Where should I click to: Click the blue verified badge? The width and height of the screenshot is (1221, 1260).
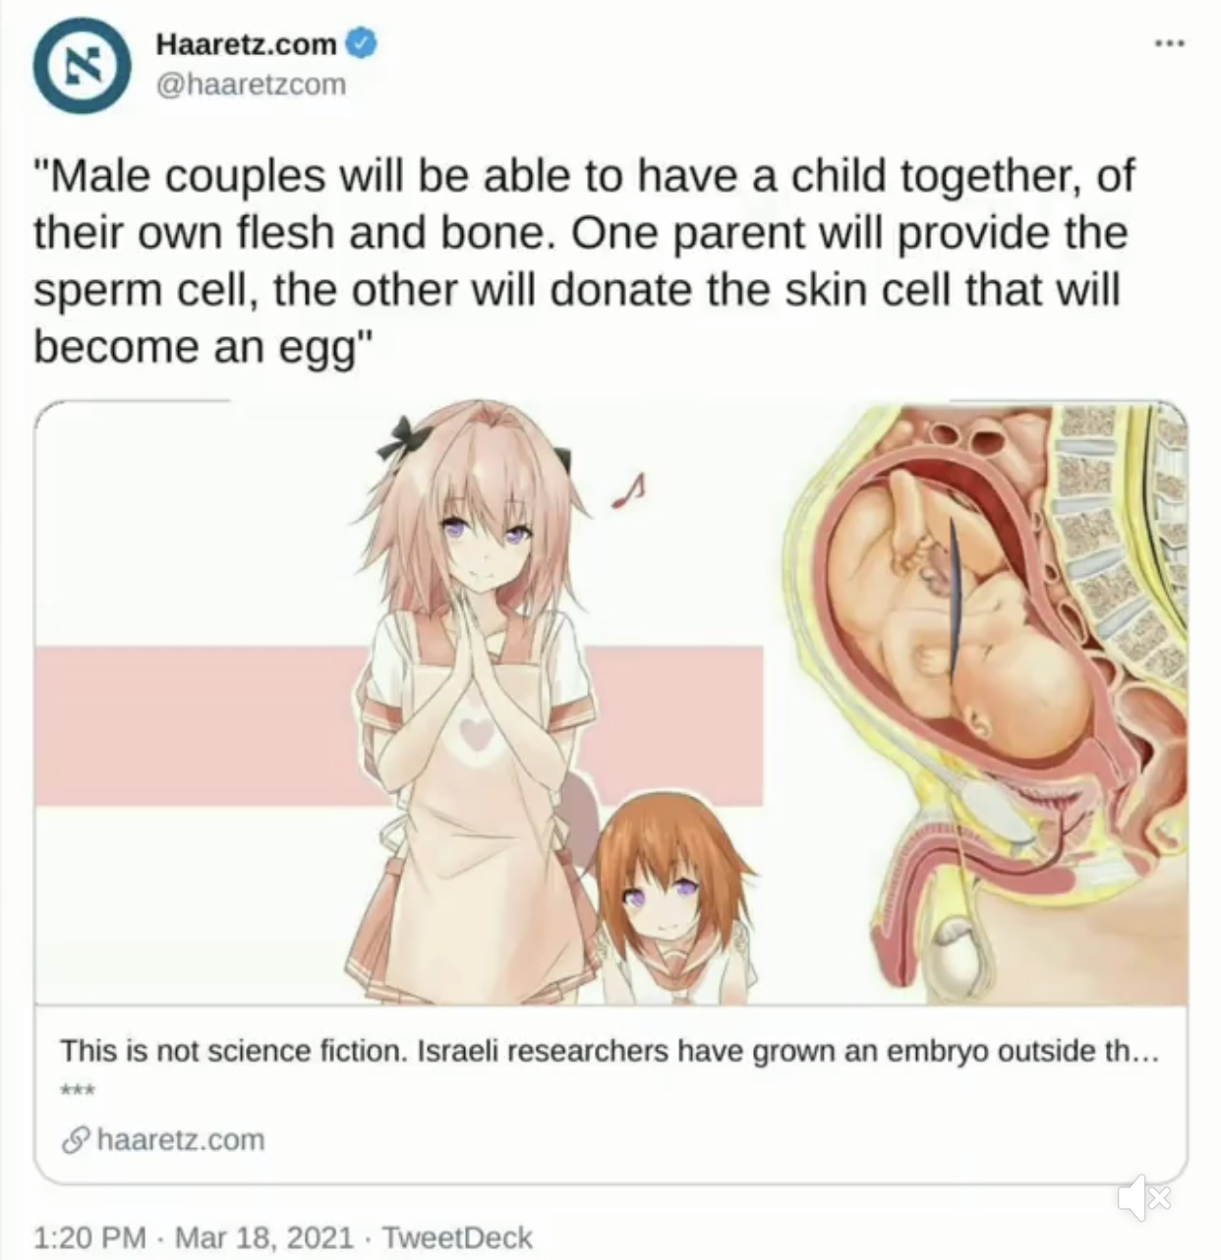click(x=363, y=42)
